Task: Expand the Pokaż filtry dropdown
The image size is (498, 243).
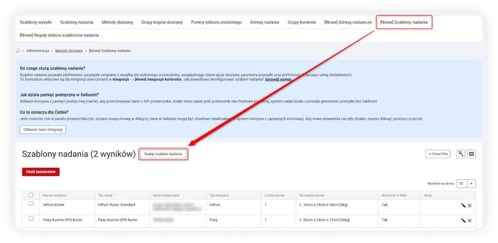Action: pos(438,154)
